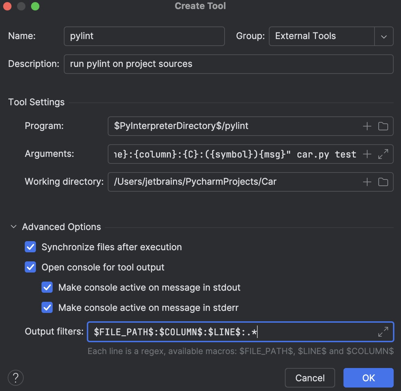Viewport: 401px width, 391px height.
Task: Open the Group dropdown
Action: 384,36
